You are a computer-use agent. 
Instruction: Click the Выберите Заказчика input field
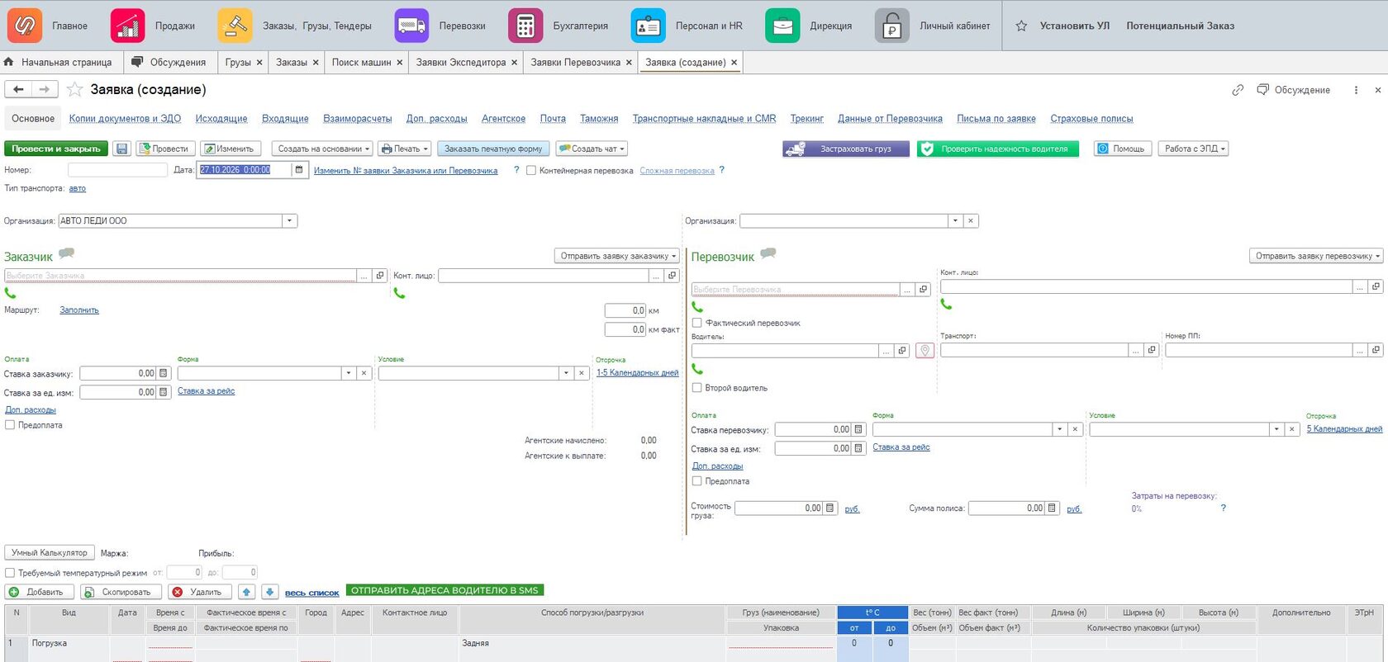(x=180, y=276)
